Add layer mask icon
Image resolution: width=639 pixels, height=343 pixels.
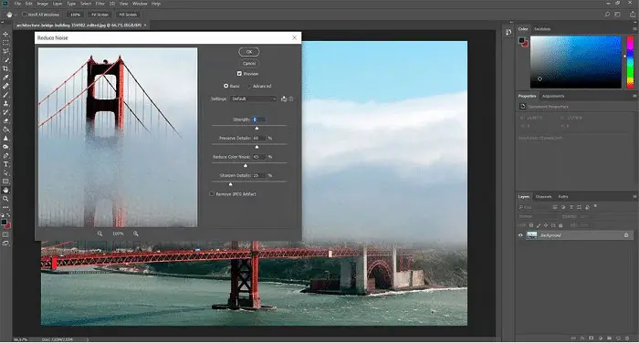pyautogui.click(x=592, y=338)
